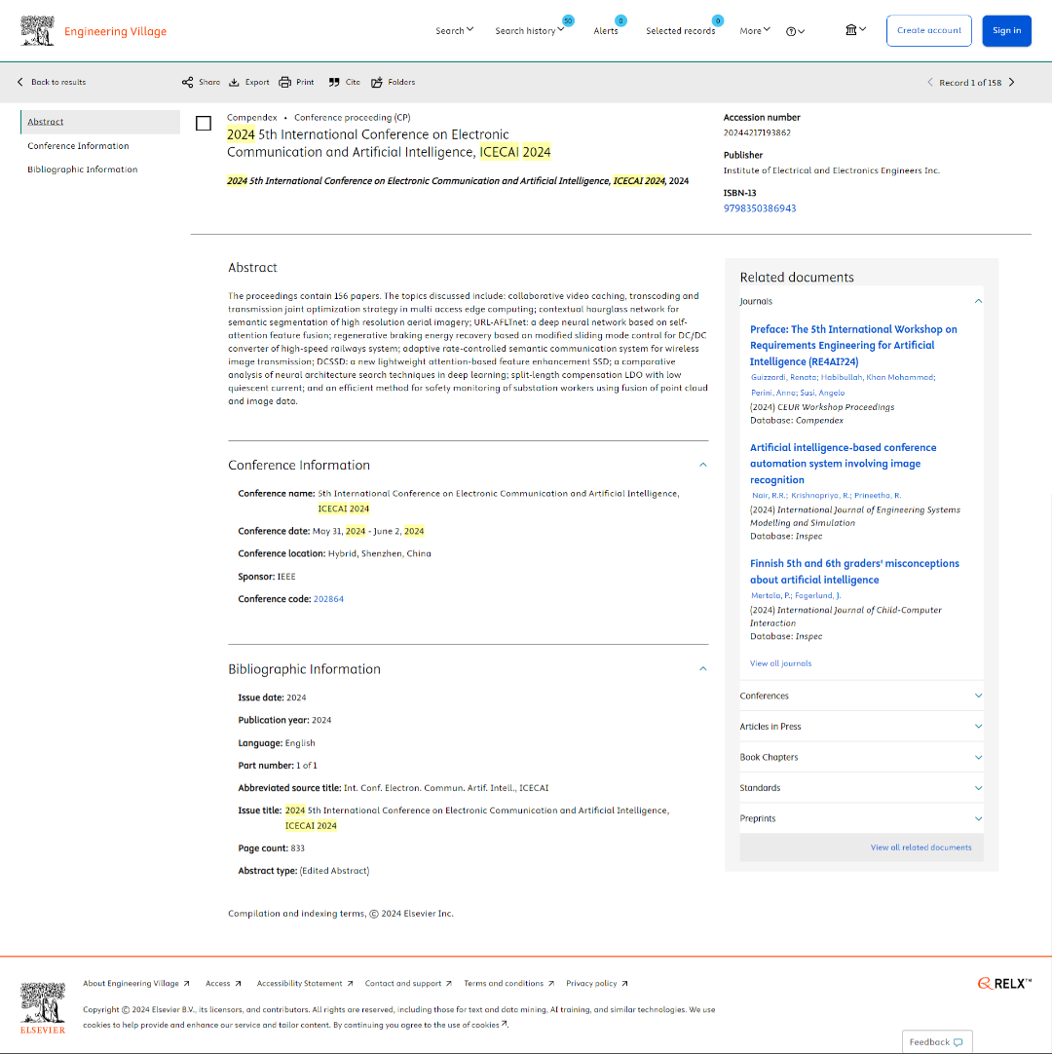Go to next record arrow
1052x1054 pixels.
point(1011,83)
